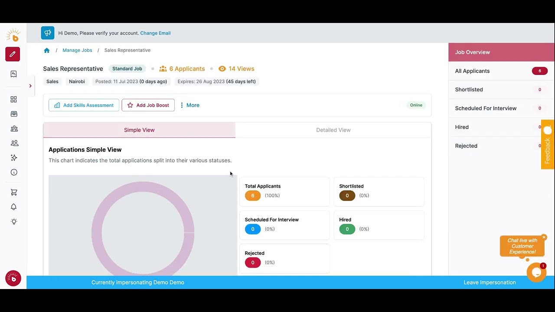Click the Sales category tag

tap(52, 81)
